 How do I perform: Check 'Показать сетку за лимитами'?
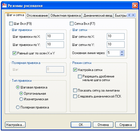tap(75, 90)
